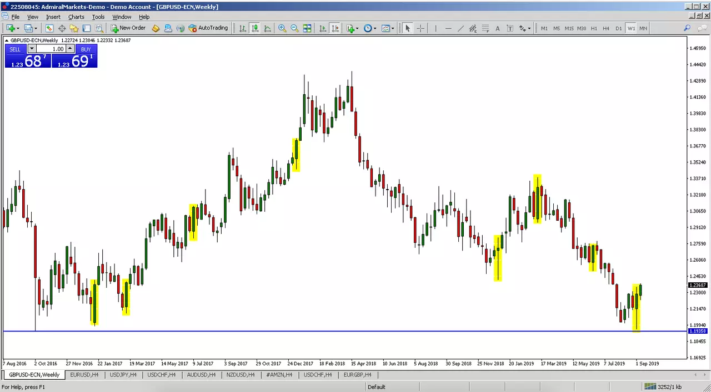
Task: Open the Charts menu
Action: [76, 17]
